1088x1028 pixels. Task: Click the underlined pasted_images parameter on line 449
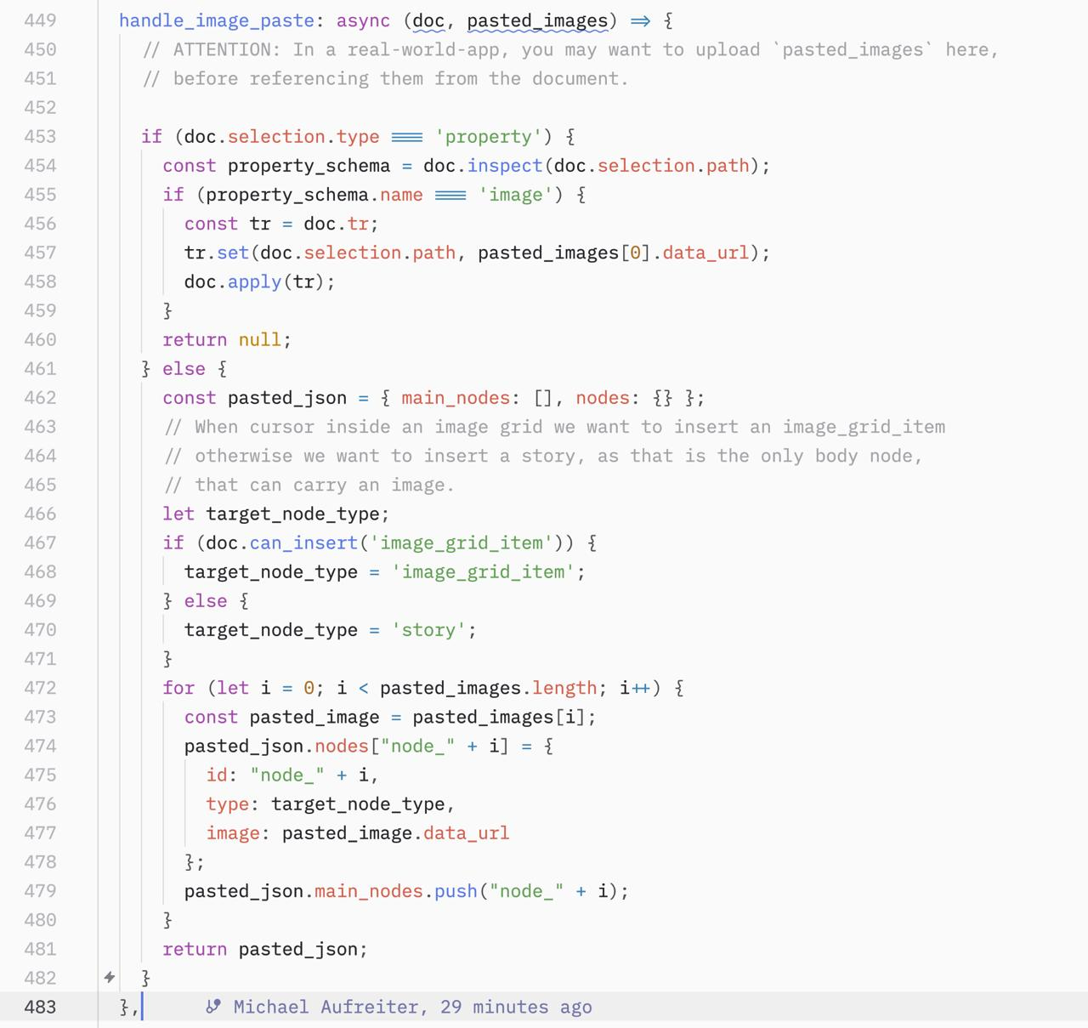coord(537,20)
